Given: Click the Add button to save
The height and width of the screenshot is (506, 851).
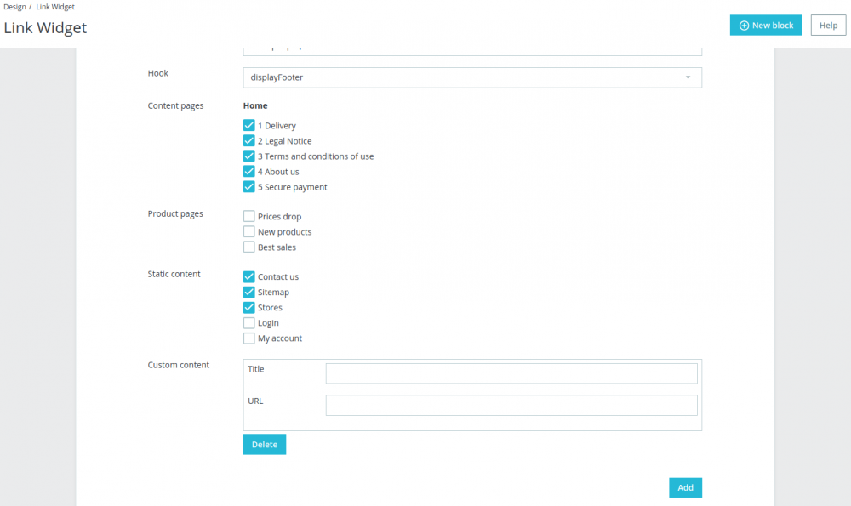Looking at the screenshot, I should click(685, 487).
